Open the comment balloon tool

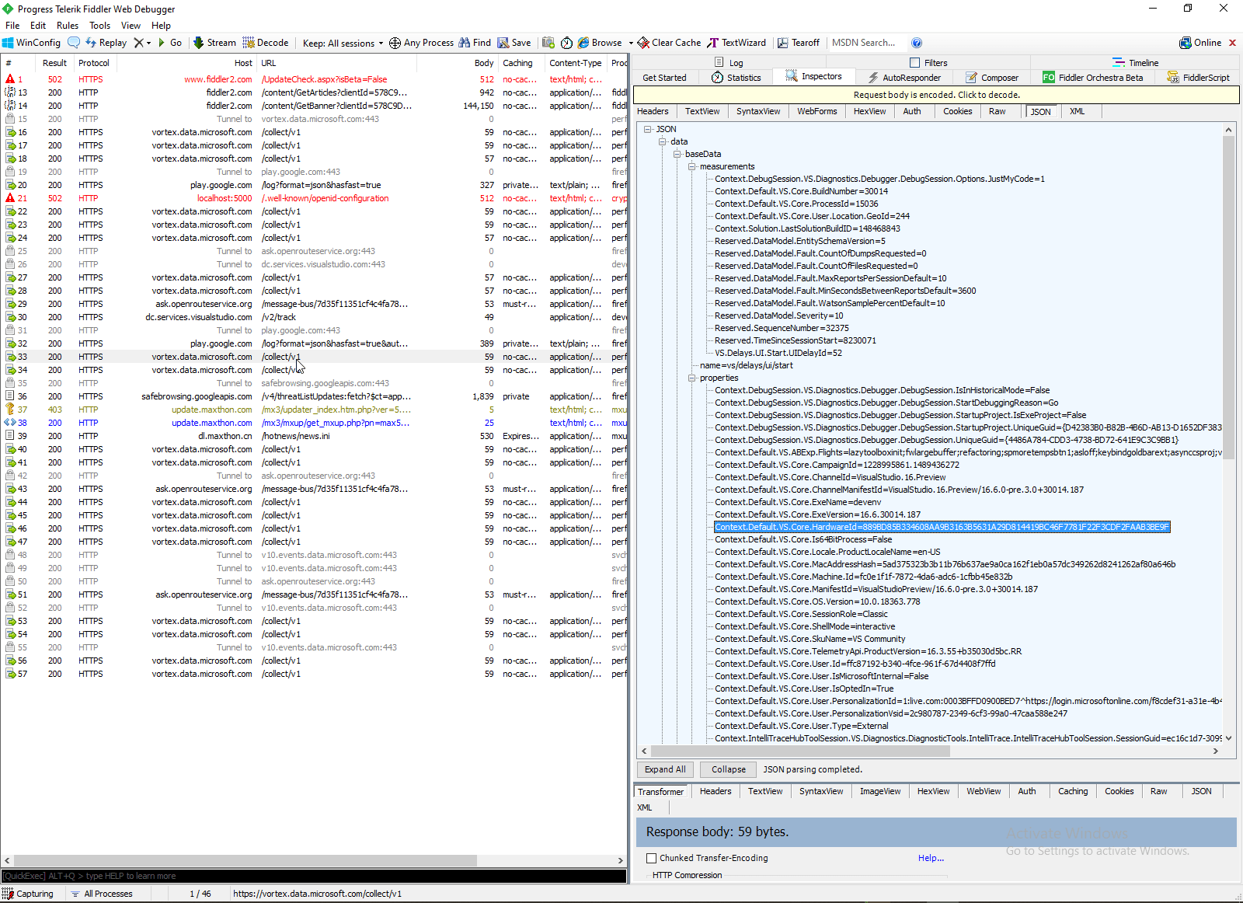click(x=74, y=43)
